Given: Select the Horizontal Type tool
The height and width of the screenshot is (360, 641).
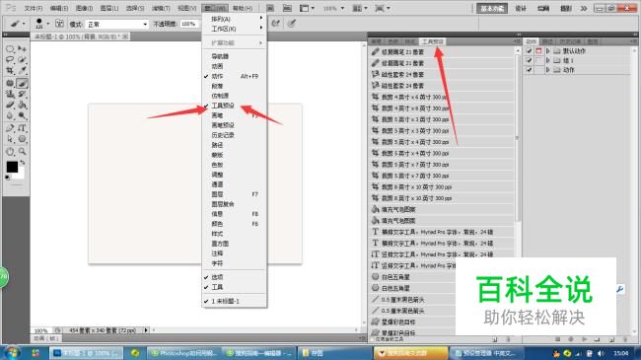Looking at the screenshot, I should (x=22, y=128).
